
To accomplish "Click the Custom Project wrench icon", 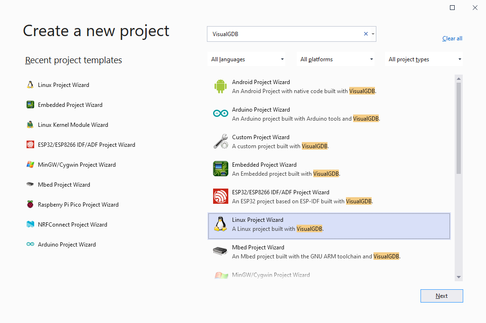I will [x=220, y=142].
